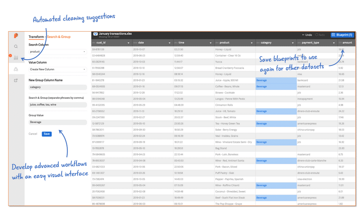Select product cell Bag Stand
The image size is (364, 214).
pyautogui.click(x=235, y=148)
